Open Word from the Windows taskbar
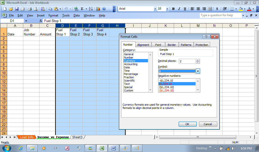This screenshot has height=152, width=259. pos(114,148)
